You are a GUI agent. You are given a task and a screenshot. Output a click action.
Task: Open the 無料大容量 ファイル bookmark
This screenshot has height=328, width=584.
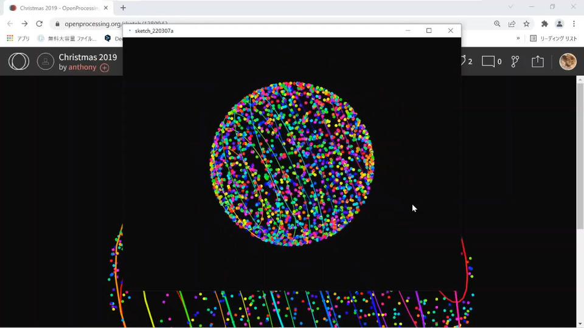[x=67, y=38]
